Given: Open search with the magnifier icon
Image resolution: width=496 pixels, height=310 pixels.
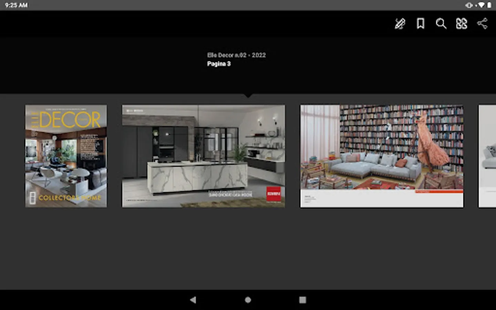Looking at the screenshot, I should pyautogui.click(x=441, y=24).
